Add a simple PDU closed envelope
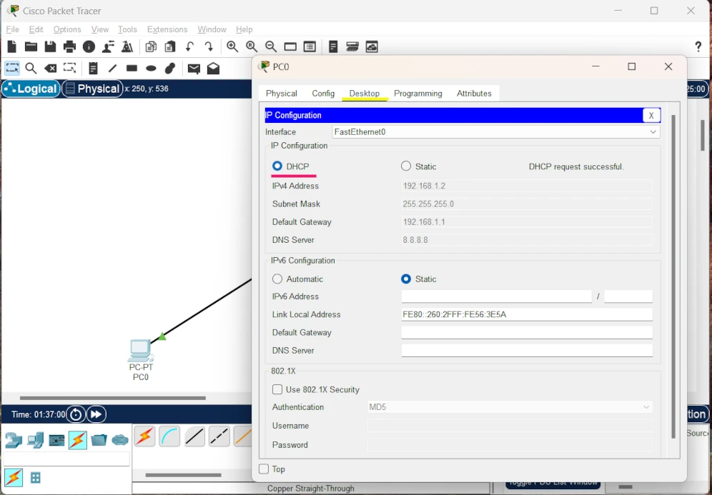Viewport: 712px width, 495px height. 194,69
